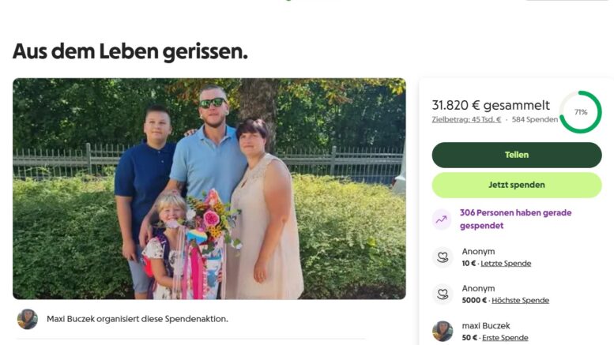
Task: Click the 71% progress ring
Action: (581, 112)
